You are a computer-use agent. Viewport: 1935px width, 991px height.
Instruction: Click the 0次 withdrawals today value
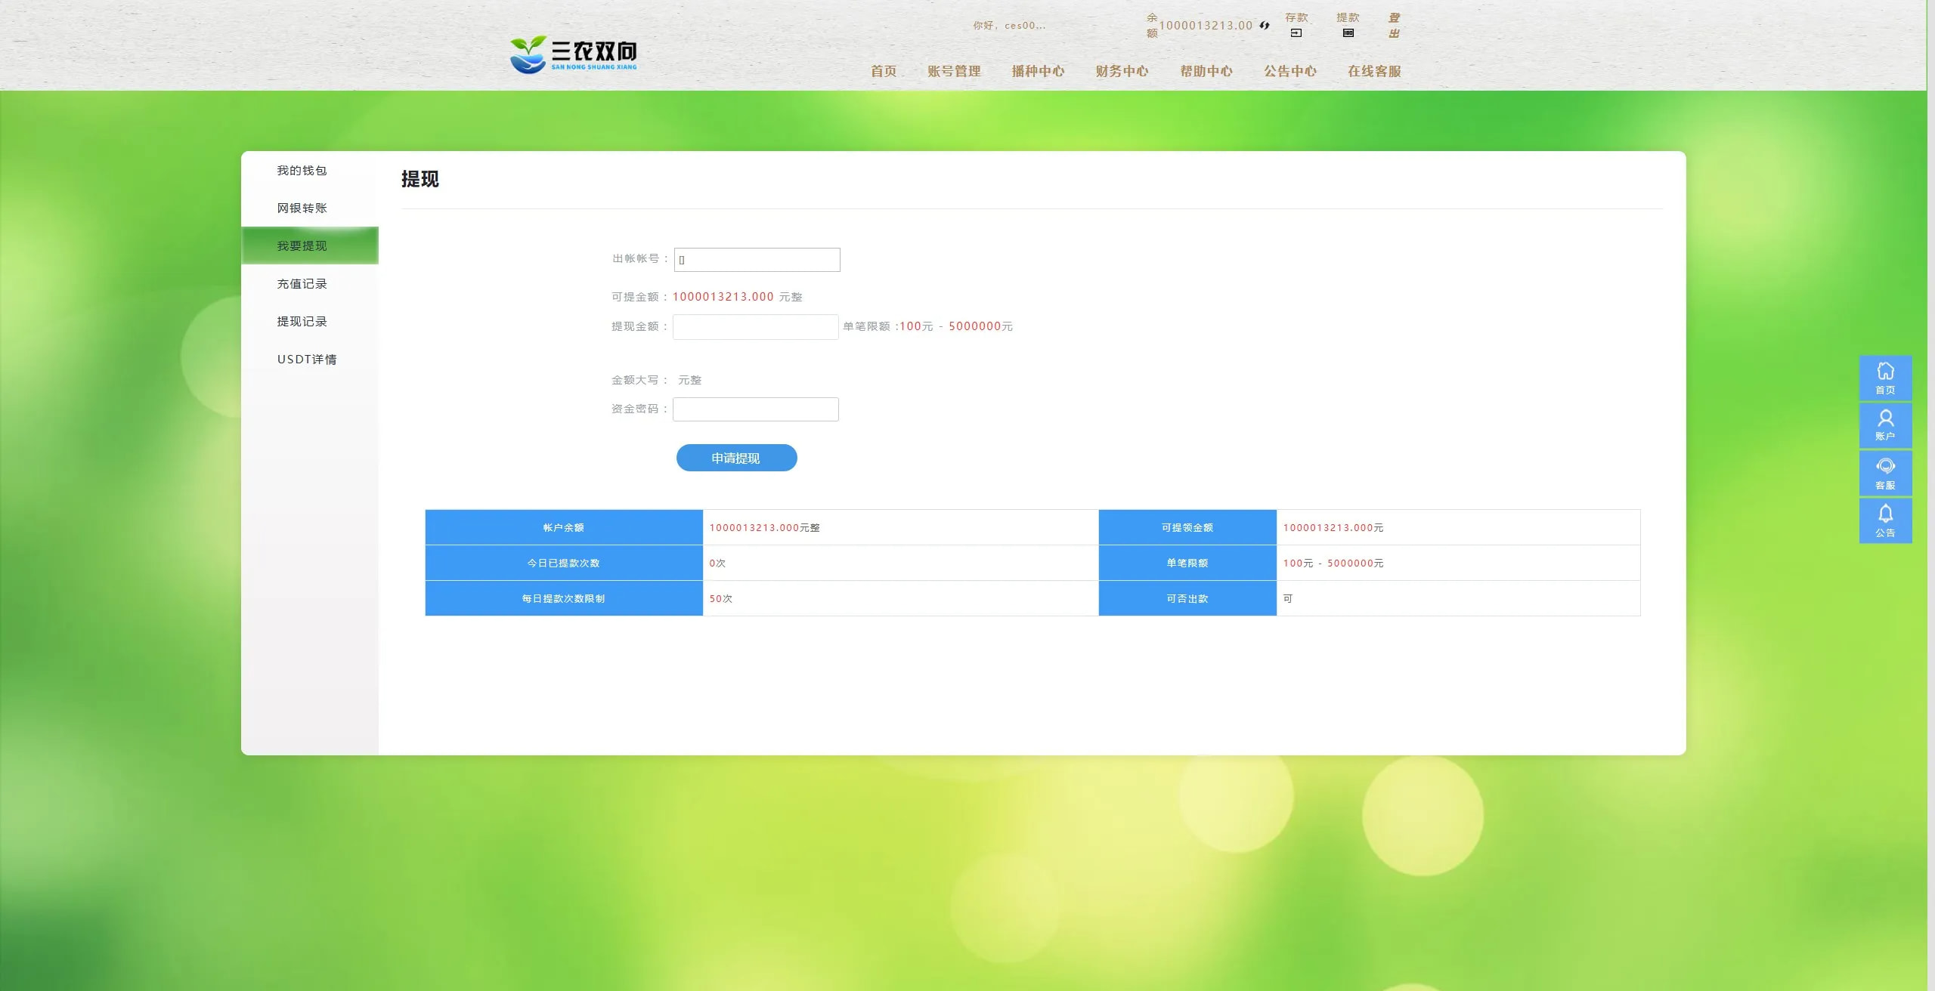click(717, 563)
